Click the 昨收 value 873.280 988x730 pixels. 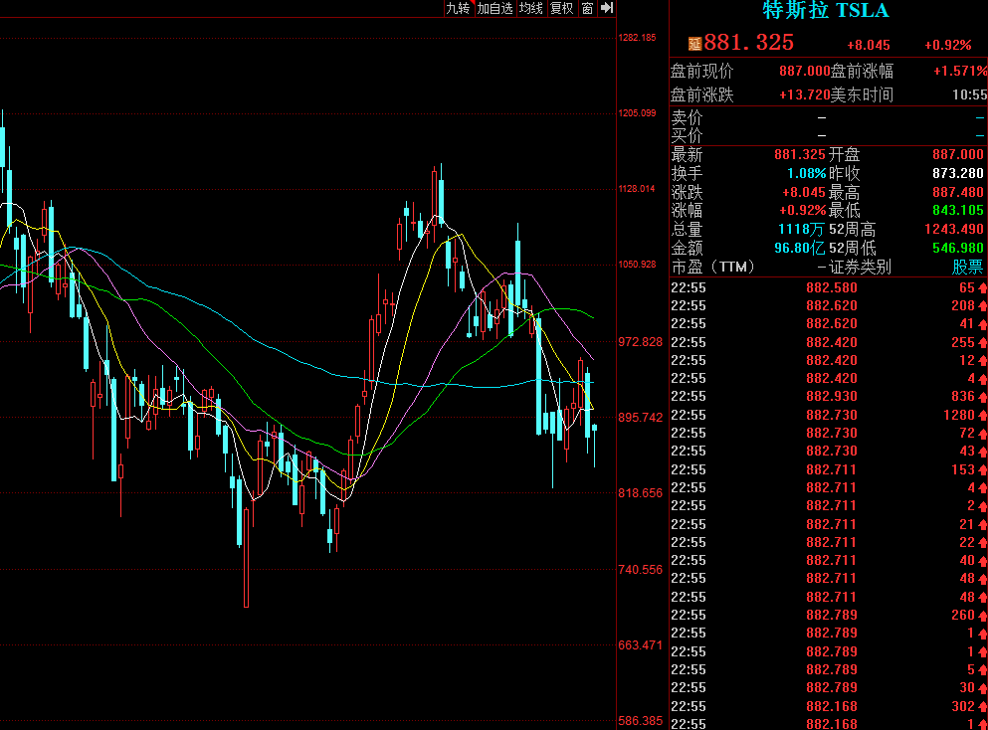958,173
